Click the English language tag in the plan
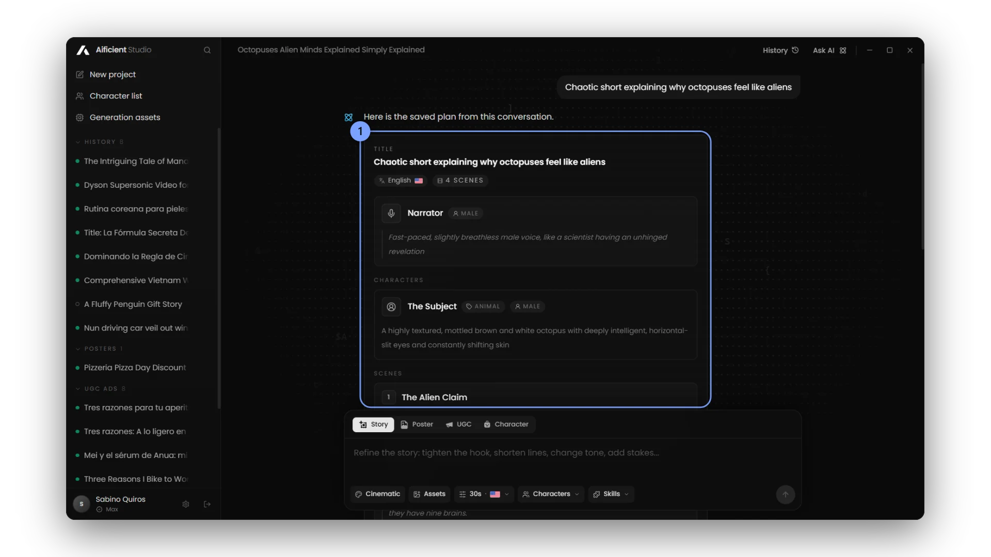991x557 pixels. (400, 181)
